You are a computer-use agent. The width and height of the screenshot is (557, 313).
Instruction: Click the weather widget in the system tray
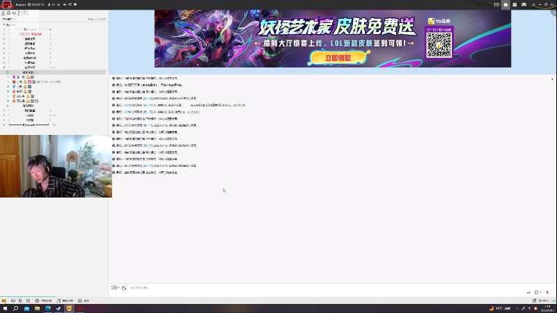(500, 308)
